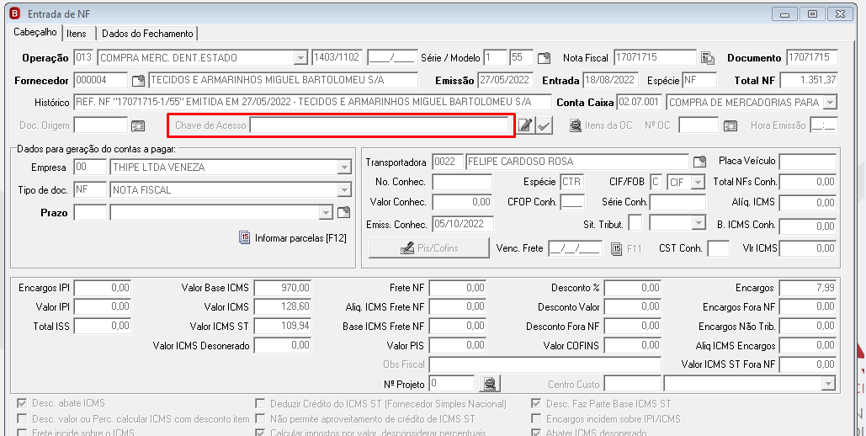Click the F11 calendar icon near Venc. Frete
Screen dimensions: 866x436
617,248
